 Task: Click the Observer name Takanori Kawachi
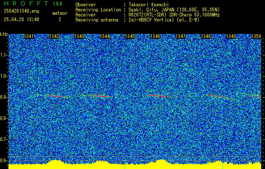pyautogui.click(x=149, y=5)
